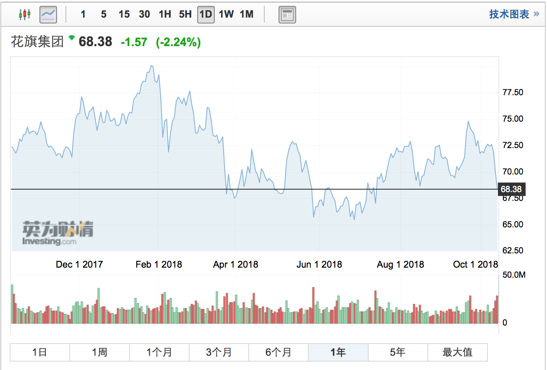
Task: Select the 1H interval
Action: 165,14
